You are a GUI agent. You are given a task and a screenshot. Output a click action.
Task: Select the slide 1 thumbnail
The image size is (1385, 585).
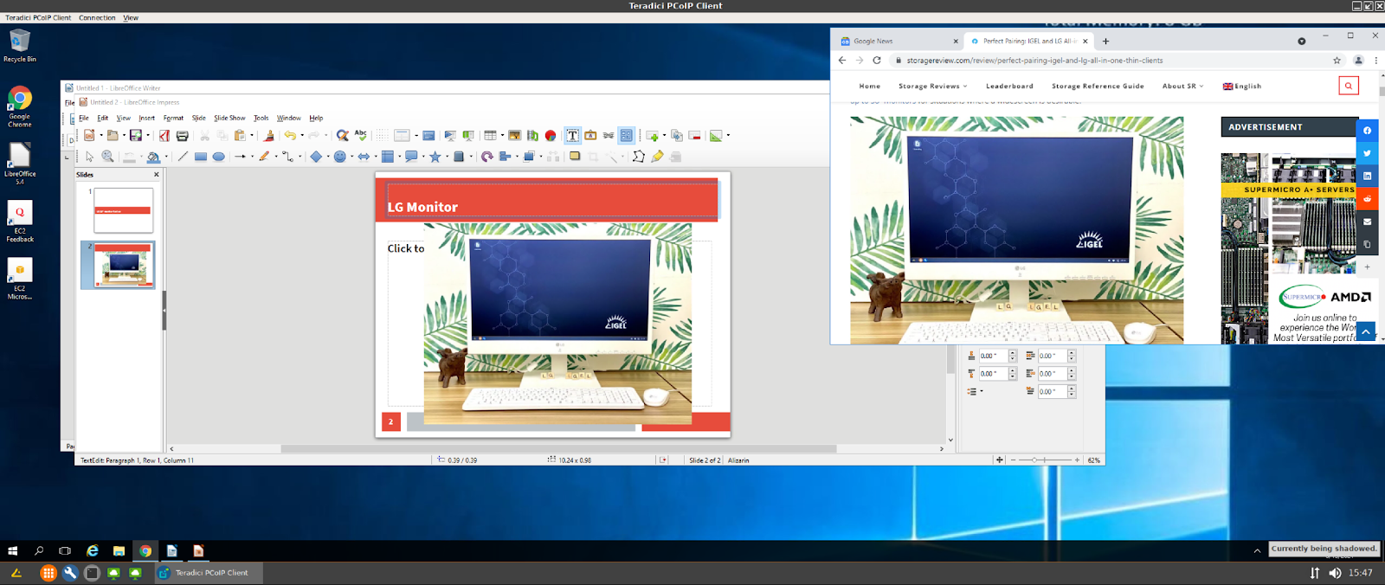point(123,210)
